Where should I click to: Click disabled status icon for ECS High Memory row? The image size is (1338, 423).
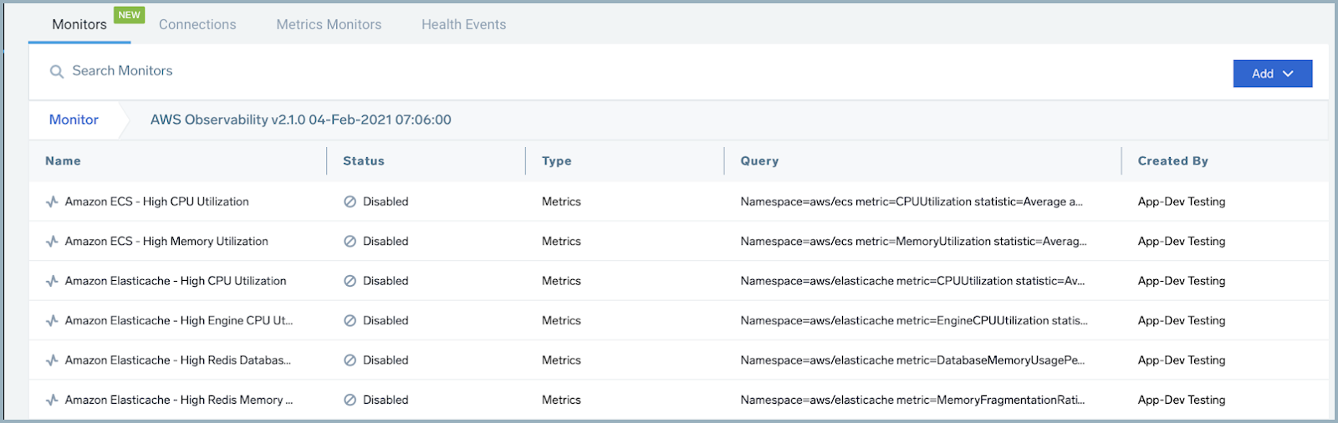pyautogui.click(x=350, y=242)
